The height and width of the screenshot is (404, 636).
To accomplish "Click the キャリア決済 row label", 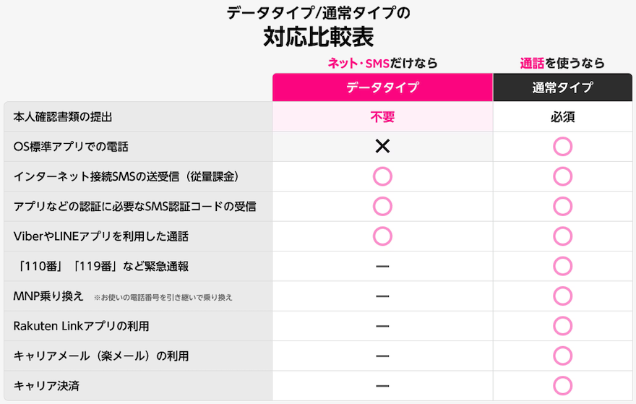I will [x=47, y=386].
